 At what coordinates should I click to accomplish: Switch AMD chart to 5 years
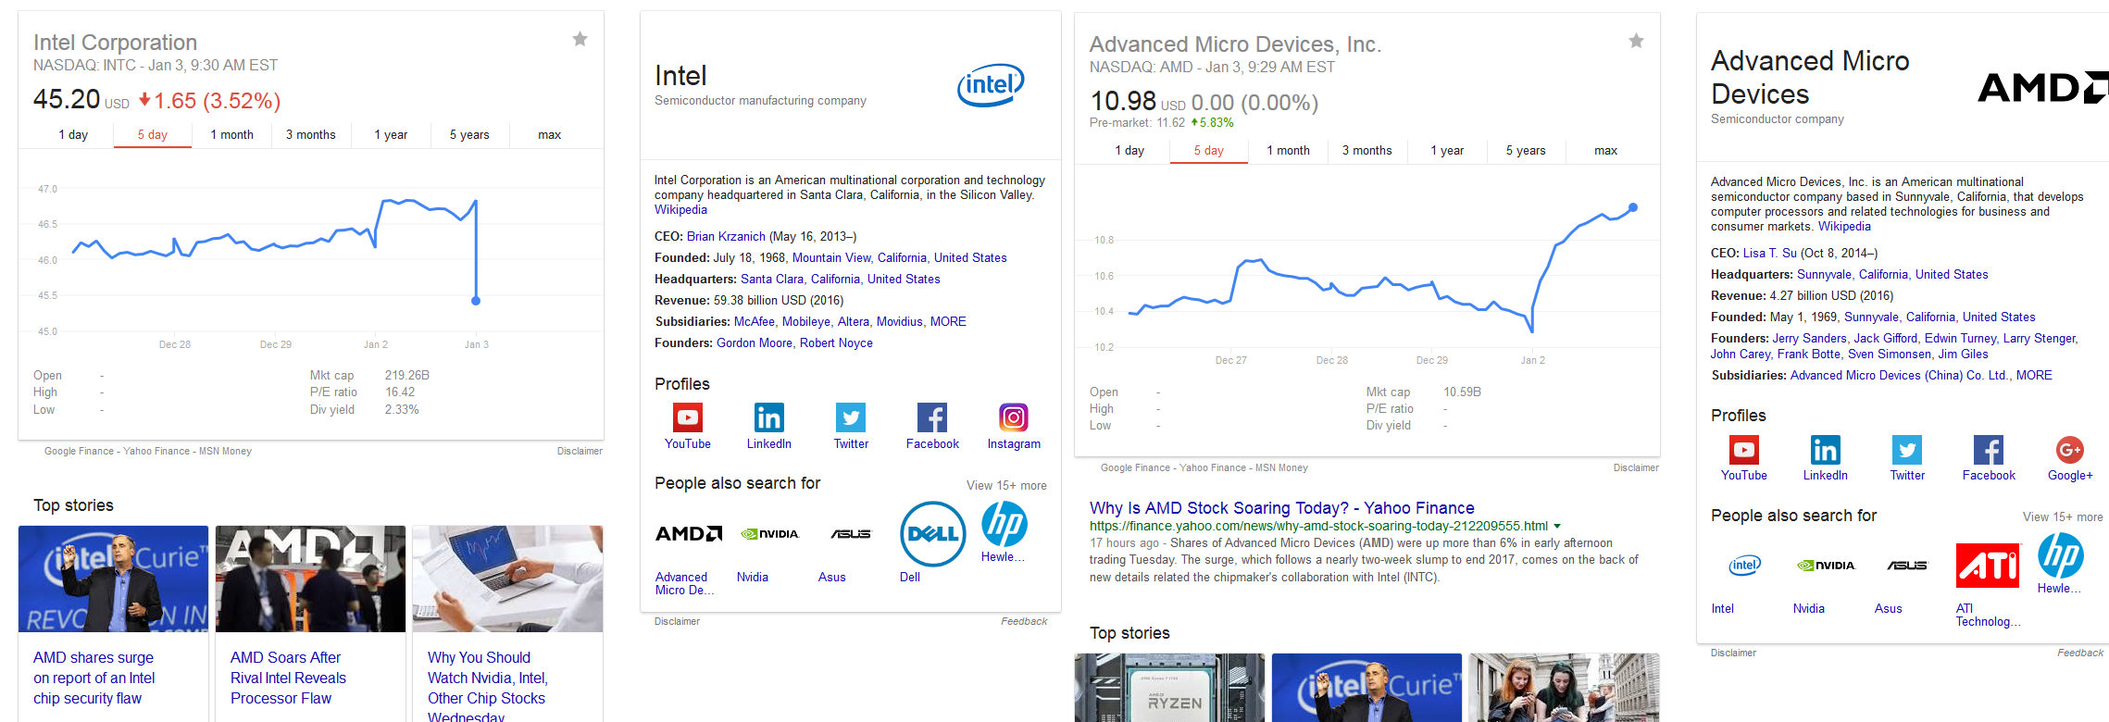pos(1525,150)
